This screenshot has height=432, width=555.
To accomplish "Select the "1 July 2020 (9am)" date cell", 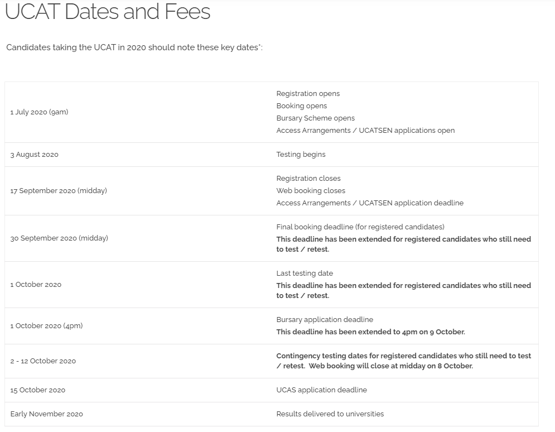I will (39, 112).
